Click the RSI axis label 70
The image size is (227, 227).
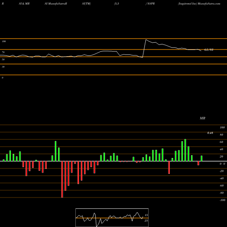pos(3,52)
